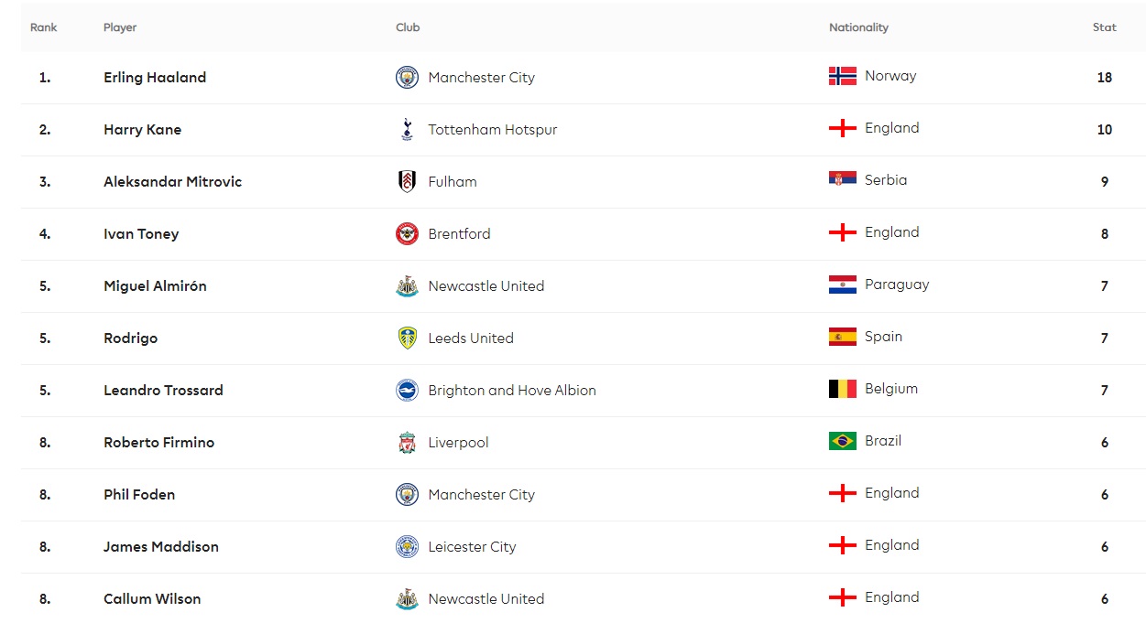Click the Stat column header
This screenshot has height=623, width=1146.
pos(1104,27)
